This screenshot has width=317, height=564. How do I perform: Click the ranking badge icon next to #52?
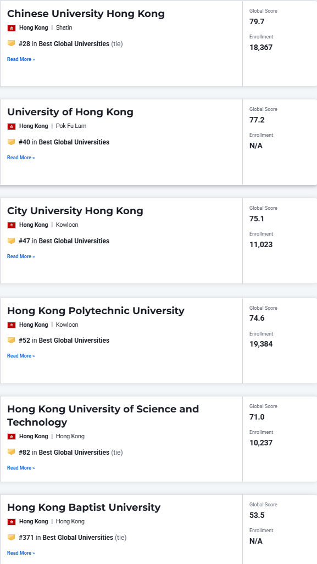point(11,340)
